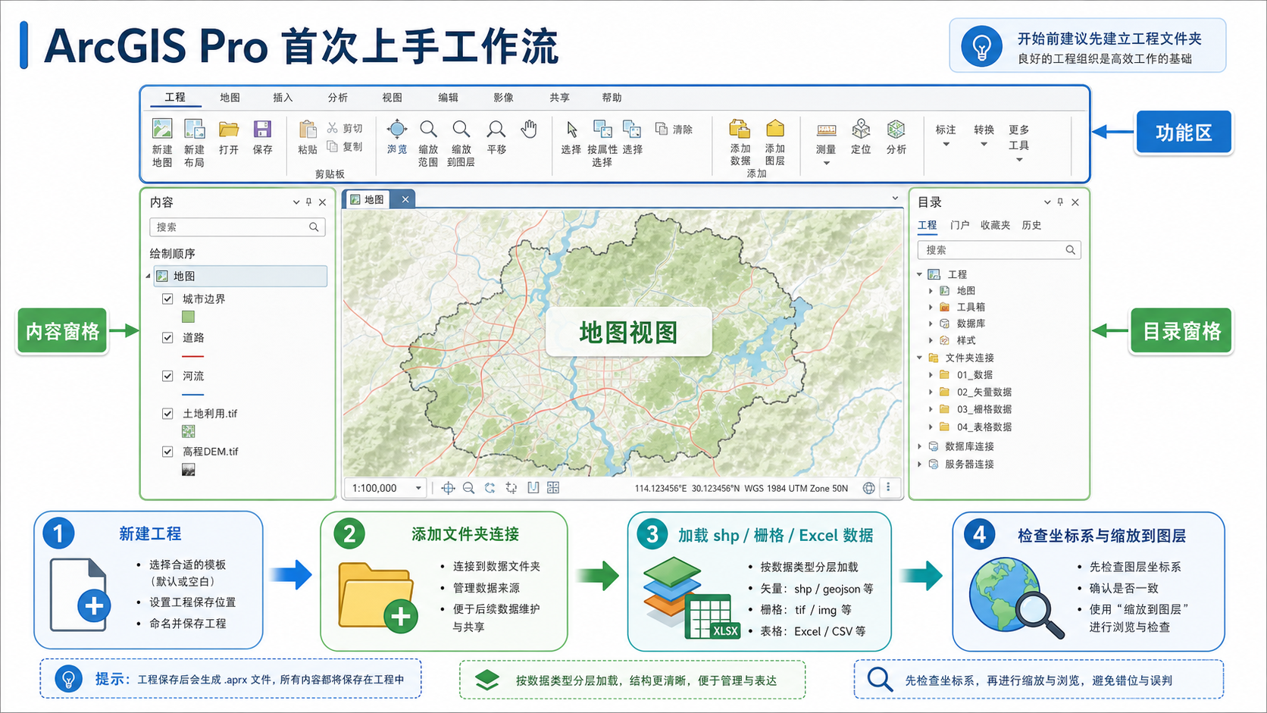Open the 分析 ribbon tab
Image resolution: width=1267 pixels, height=713 pixels.
338,98
